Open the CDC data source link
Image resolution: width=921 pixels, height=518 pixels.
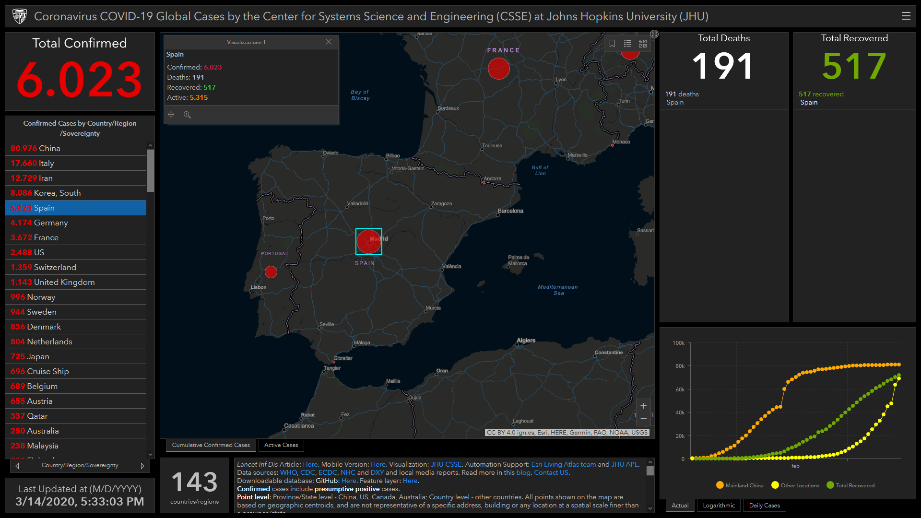307,472
